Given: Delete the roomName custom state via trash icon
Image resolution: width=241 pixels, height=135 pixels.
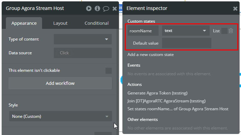Looking at the screenshot, I should pos(231,31).
